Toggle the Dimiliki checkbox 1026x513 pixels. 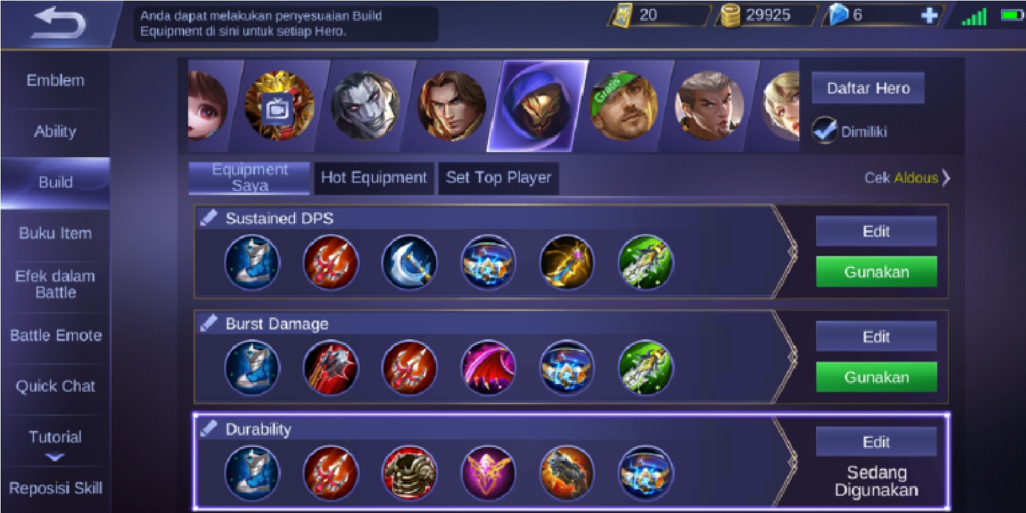[x=824, y=130]
